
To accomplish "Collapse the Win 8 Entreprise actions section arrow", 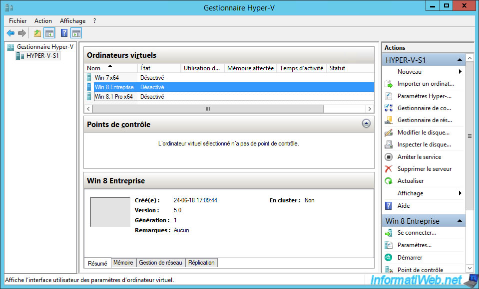I will click(460, 221).
